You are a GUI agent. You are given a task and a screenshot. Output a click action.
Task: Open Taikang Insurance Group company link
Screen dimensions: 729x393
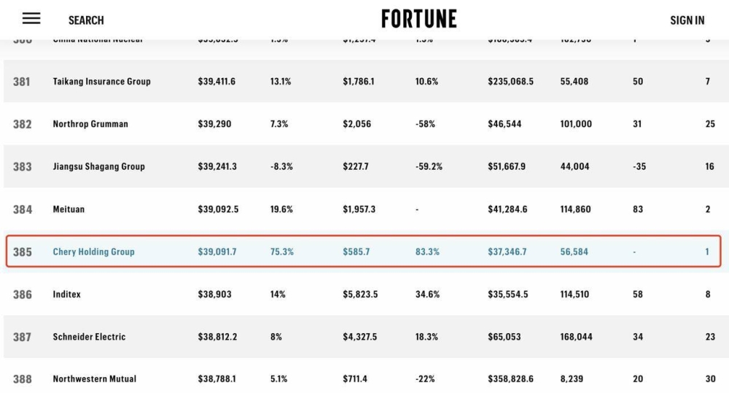pyautogui.click(x=101, y=82)
